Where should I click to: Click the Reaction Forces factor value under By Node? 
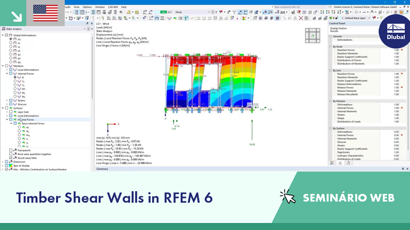[396, 50]
